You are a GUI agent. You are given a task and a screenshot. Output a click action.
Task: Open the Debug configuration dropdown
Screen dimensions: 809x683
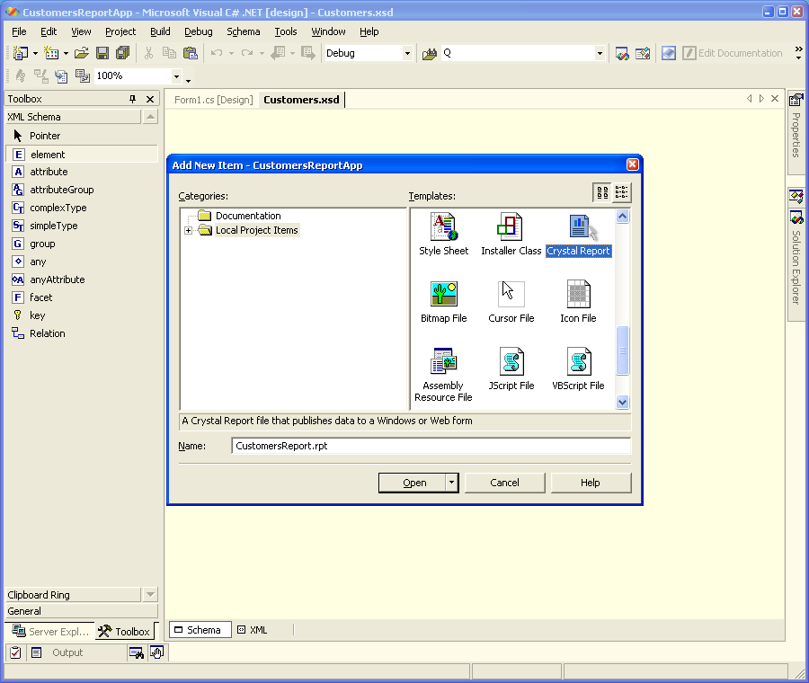coord(406,53)
